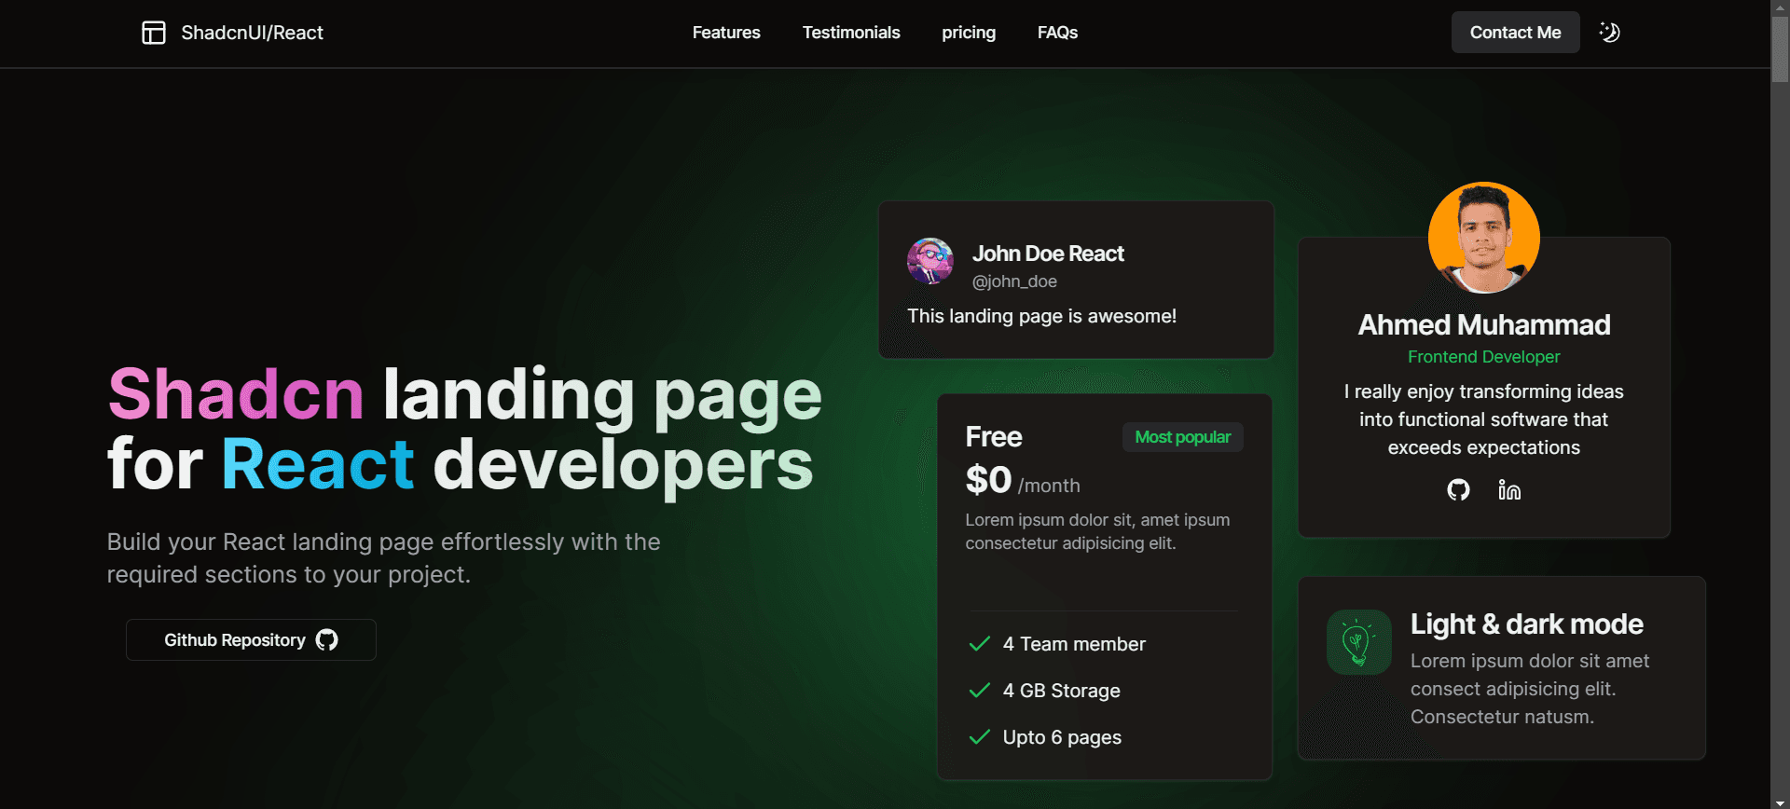Click the scrollbar down arrow

pyautogui.click(x=1780, y=802)
